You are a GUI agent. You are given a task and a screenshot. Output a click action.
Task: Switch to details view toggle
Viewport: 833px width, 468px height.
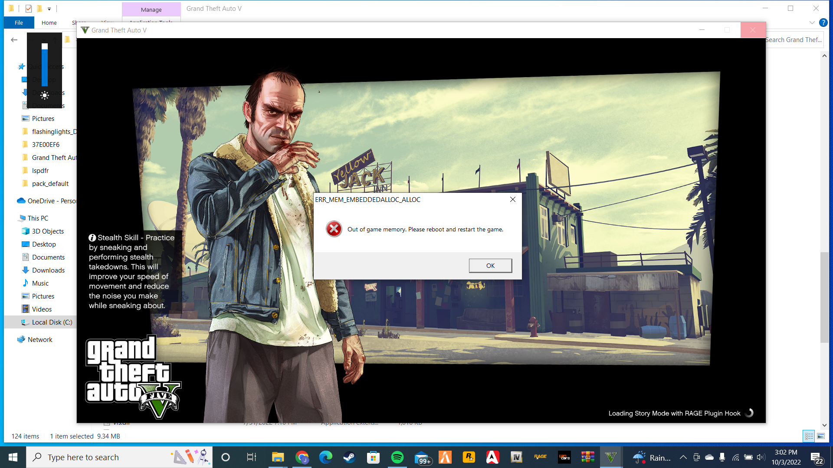tap(809, 436)
